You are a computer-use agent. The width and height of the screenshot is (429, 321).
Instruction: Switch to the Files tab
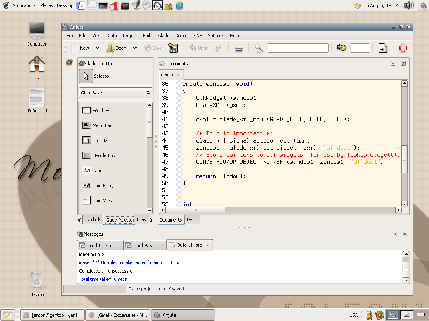tap(142, 219)
